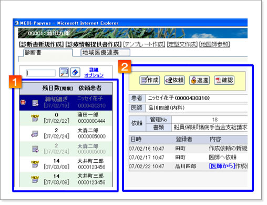The width and height of the screenshot is (267, 205).
Task: Click NEW icon on last 大井町三郎 row
Action: (35, 179)
